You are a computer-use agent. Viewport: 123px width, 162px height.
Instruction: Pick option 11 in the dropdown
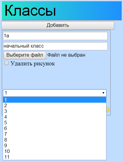click(x=55, y=157)
